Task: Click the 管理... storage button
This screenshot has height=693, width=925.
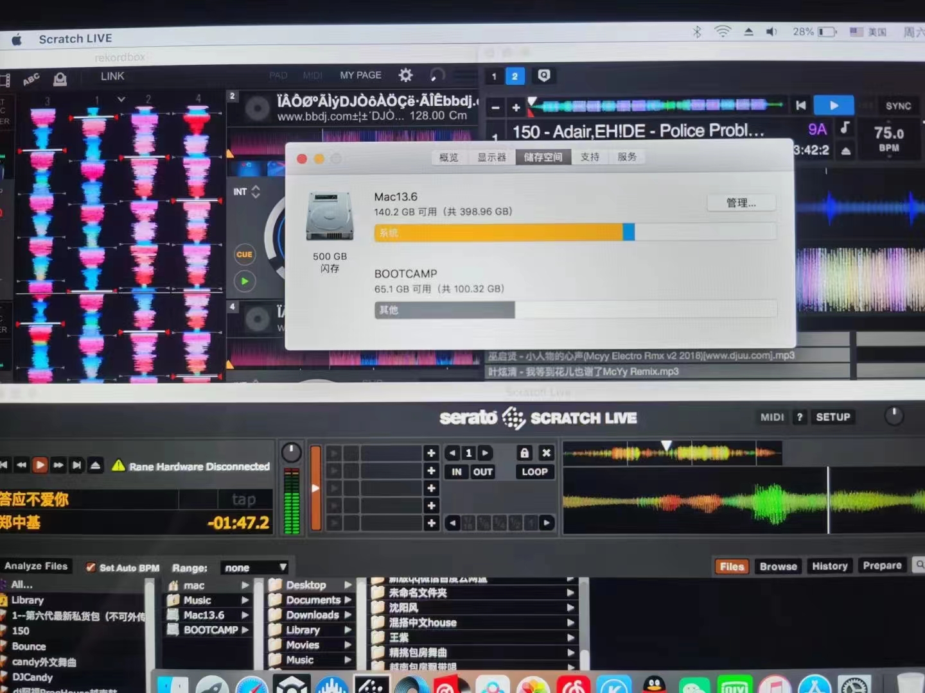Action: coord(741,203)
